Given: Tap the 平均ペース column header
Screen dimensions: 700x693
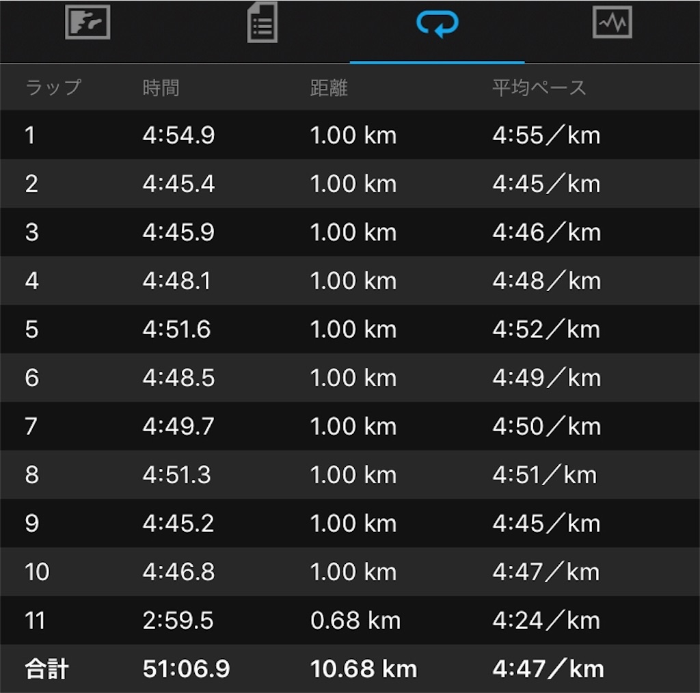Looking at the screenshot, I should pos(539,87).
